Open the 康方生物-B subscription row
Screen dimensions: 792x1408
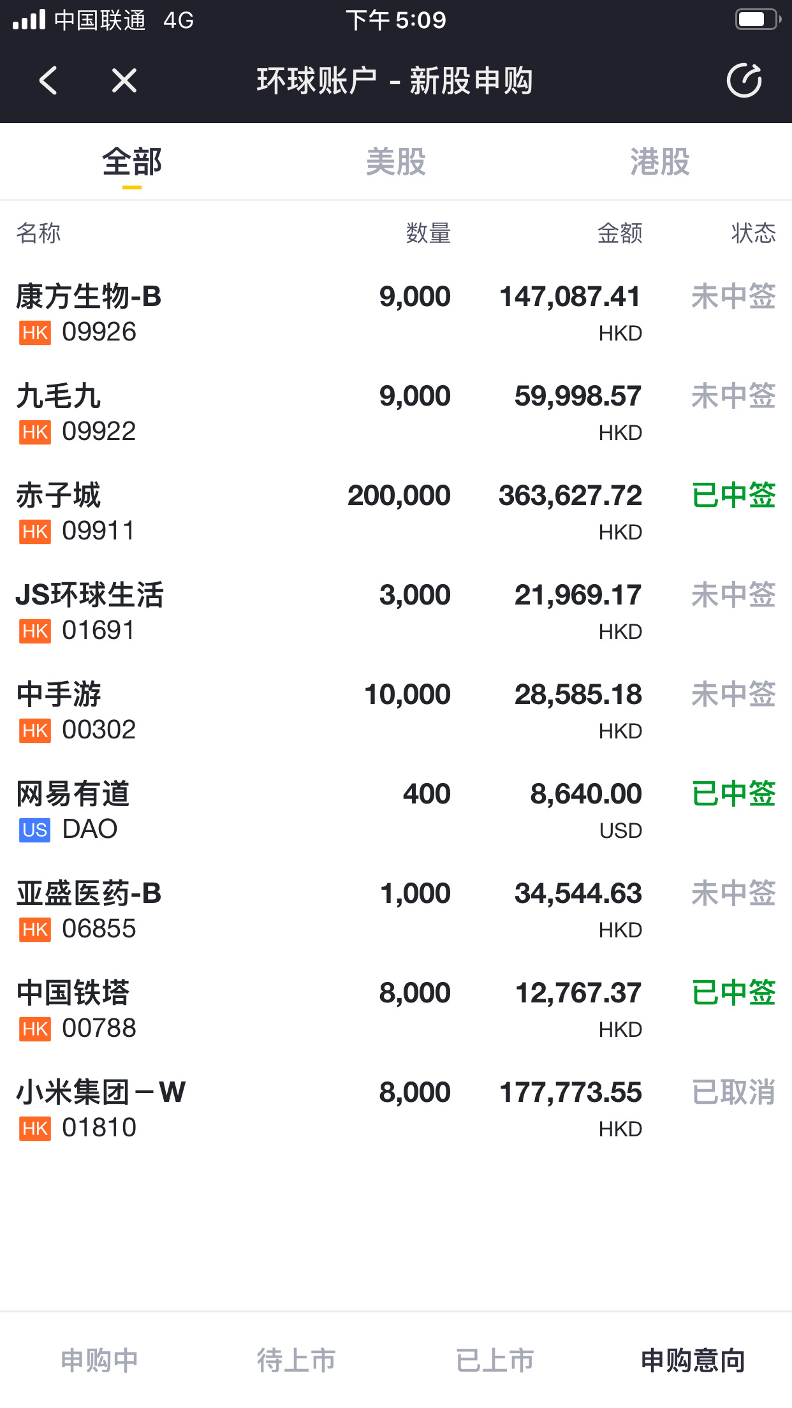pyautogui.click(x=396, y=314)
